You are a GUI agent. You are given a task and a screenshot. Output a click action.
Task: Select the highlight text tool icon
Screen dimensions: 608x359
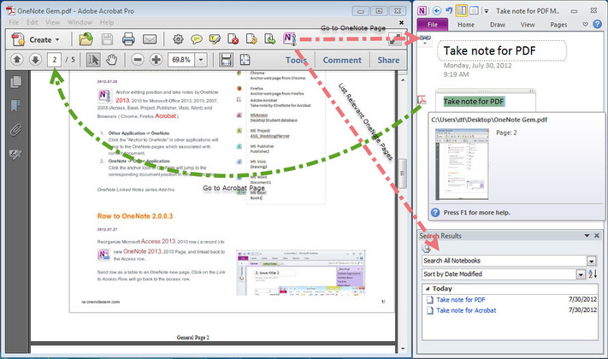[215, 39]
